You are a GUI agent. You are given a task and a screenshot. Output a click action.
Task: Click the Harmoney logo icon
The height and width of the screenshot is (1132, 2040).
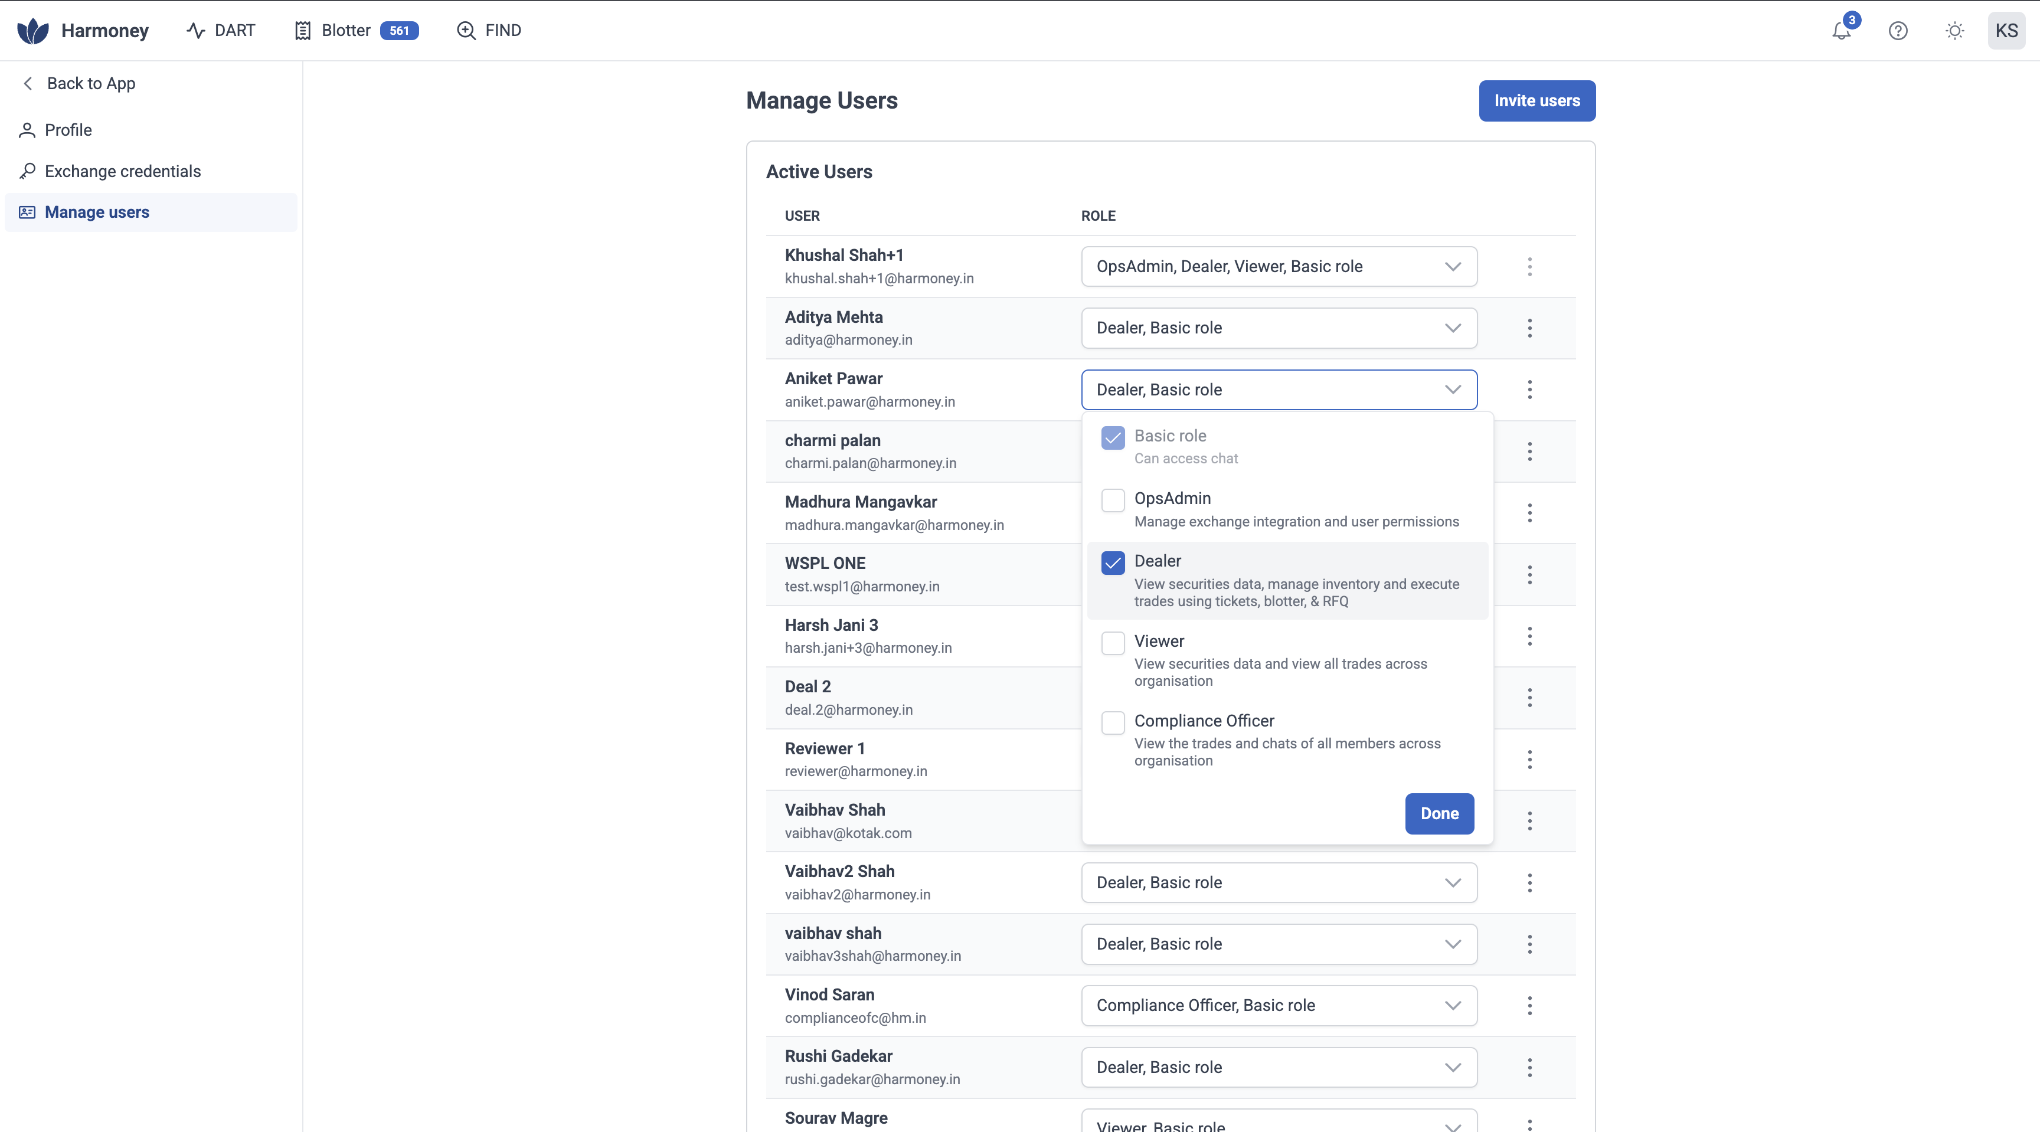click(x=32, y=31)
